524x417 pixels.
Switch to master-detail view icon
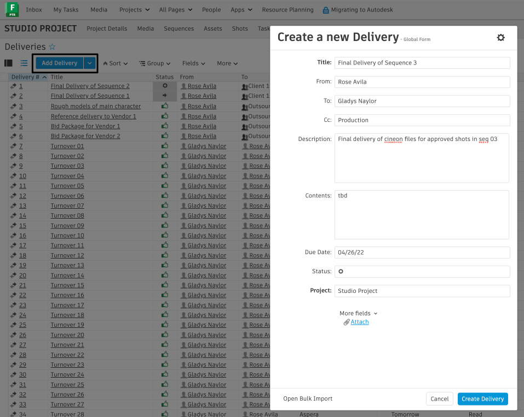8,63
